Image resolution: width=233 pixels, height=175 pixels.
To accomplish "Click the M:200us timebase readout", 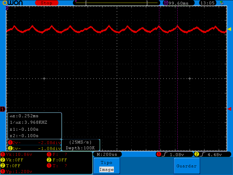I will click(107, 154).
